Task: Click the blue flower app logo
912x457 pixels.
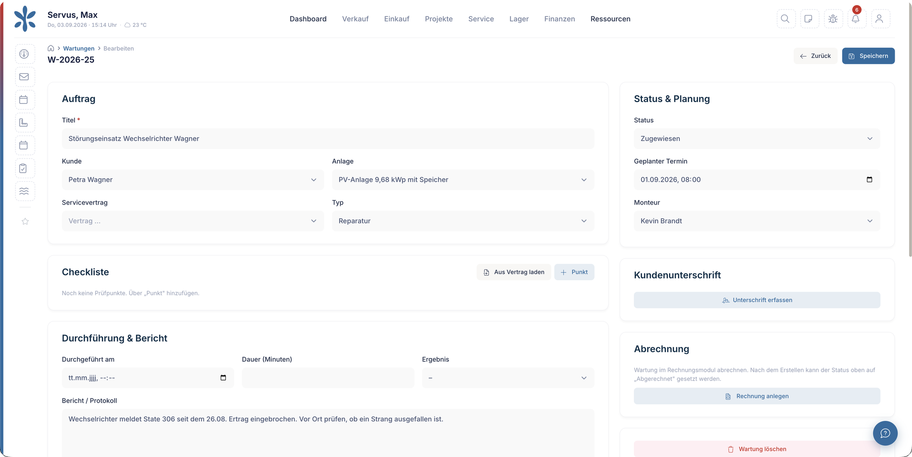Action: 25,19
